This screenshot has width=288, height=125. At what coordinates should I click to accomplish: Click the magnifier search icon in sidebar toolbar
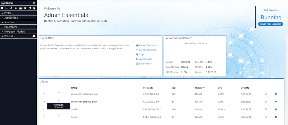tap(16, 8)
